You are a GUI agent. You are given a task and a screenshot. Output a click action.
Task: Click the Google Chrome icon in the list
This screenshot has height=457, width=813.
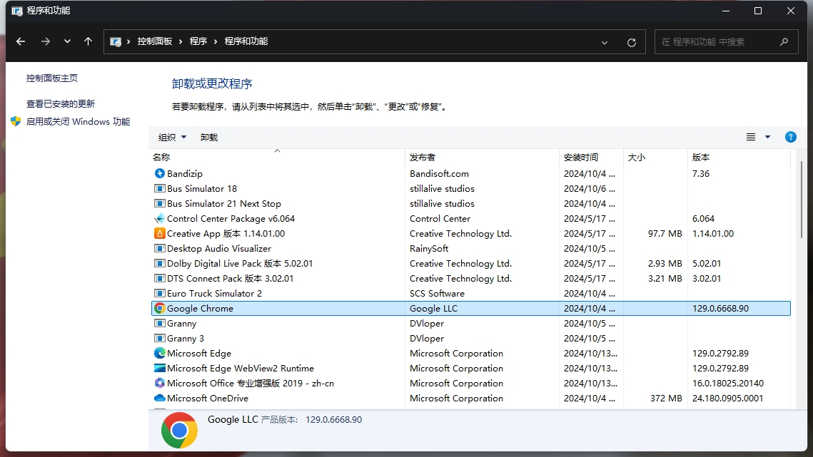point(158,308)
